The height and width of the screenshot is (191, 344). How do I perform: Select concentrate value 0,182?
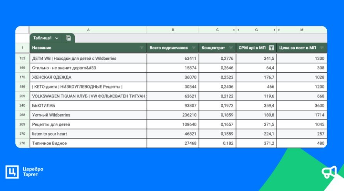click(x=217, y=143)
